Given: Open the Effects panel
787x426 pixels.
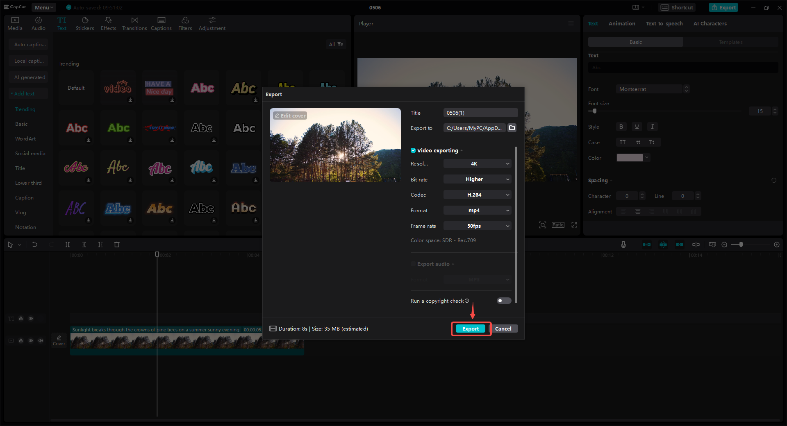Looking at the screenshot, I should pos(108,23).
